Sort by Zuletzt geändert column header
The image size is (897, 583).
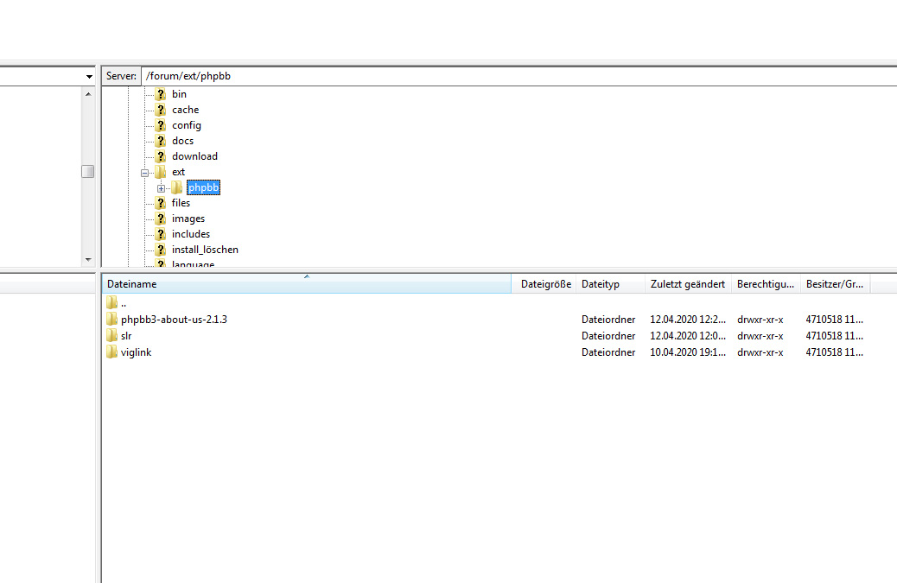click(688, 284)
